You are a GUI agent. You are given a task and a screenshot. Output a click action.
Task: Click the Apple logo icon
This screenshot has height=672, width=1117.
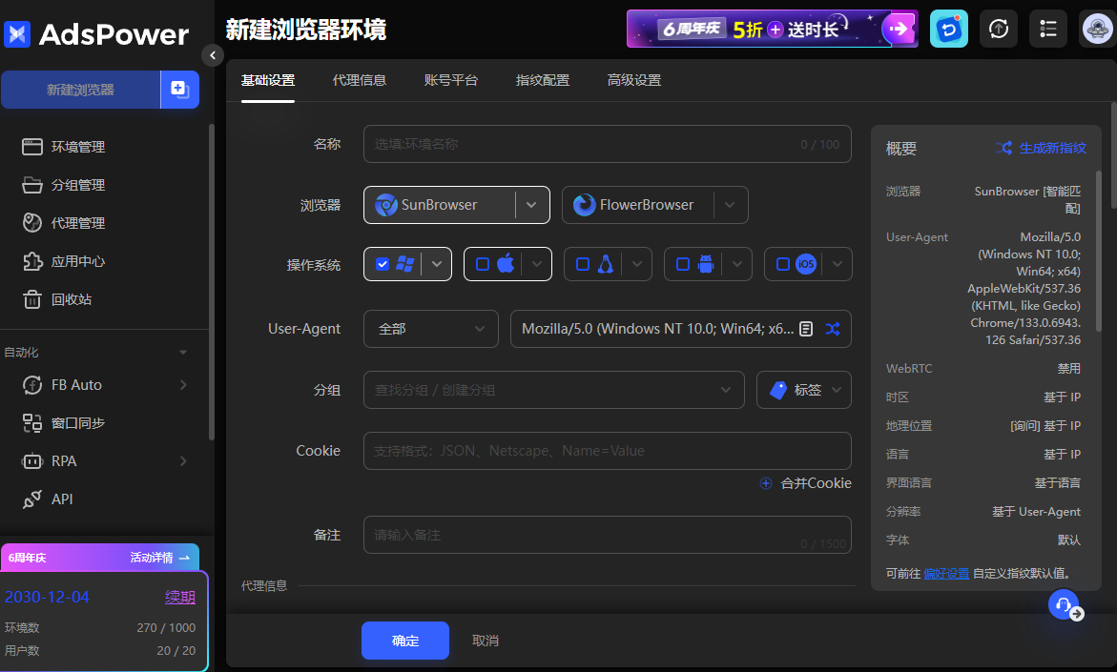point(506,263)
